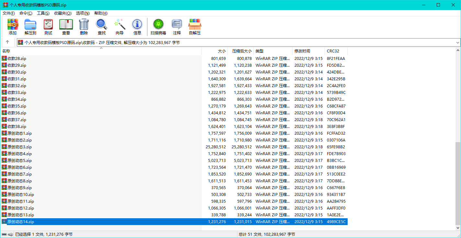Image resolution: width=461 pixels, height=238 pixels.
Task: Click CRC32 value FCFFAD32
Action: [x=336, y=133]
